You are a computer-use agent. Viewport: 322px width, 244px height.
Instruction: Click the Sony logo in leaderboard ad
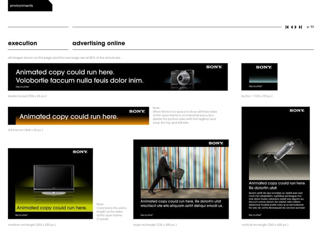[214, 67]
